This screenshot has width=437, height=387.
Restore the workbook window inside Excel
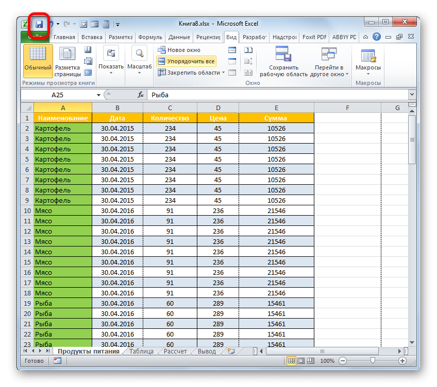(x=399, y=37)
